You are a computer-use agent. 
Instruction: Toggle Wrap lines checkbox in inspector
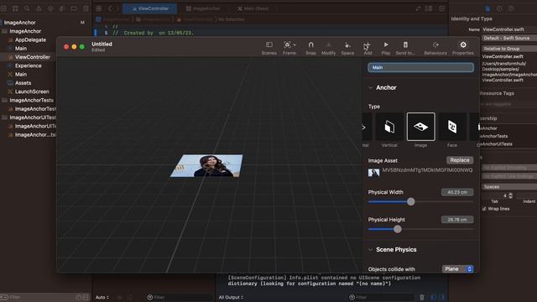[x=484, y=209]
